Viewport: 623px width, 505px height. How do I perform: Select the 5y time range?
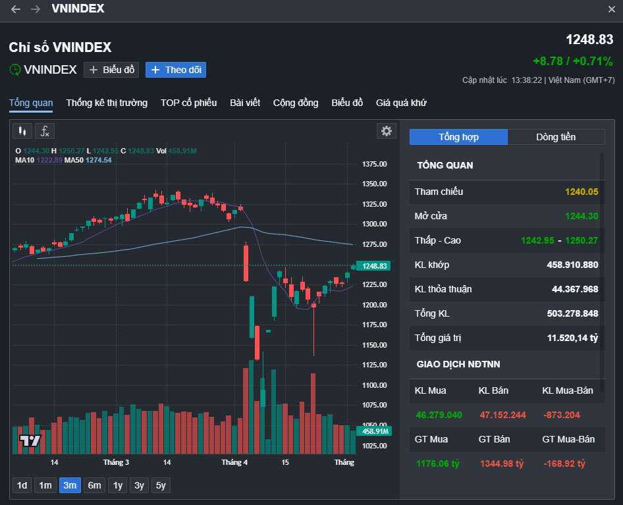pyautogui.click(x=161, y=485)
